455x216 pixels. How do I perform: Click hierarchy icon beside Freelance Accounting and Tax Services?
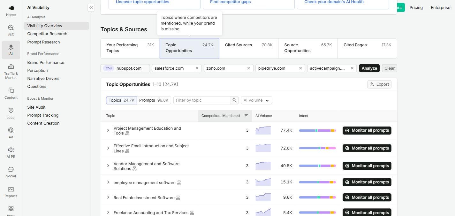[192, 213]
